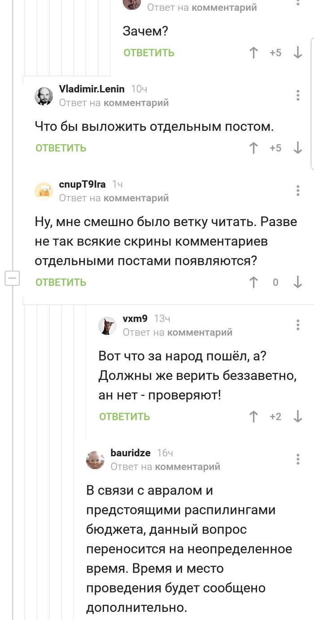Screen dimensions: 314x620
Task: Upvote cnupT9Ira's comment
Action: click(x=253, y=282)
